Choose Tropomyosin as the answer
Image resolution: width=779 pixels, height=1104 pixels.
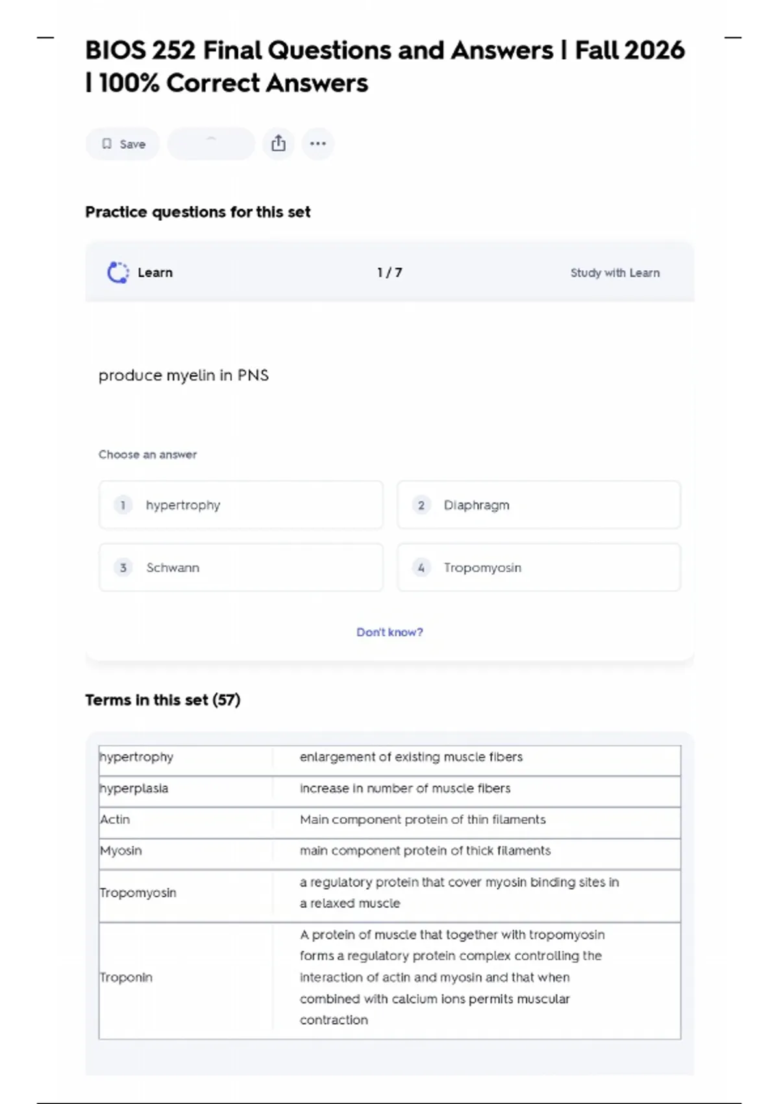[539, 568]
